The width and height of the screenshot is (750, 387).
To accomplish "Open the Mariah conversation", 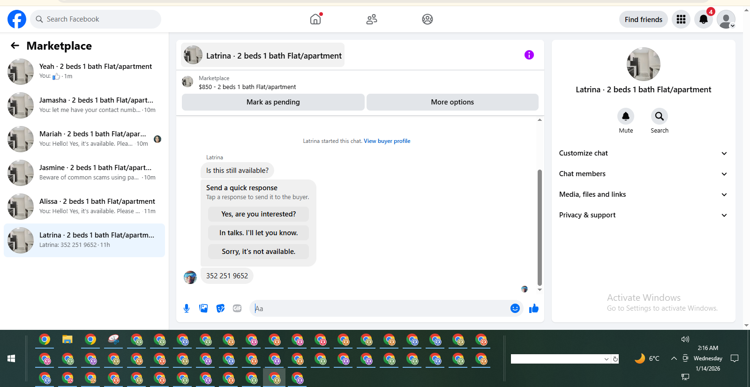I will (84, 139).
